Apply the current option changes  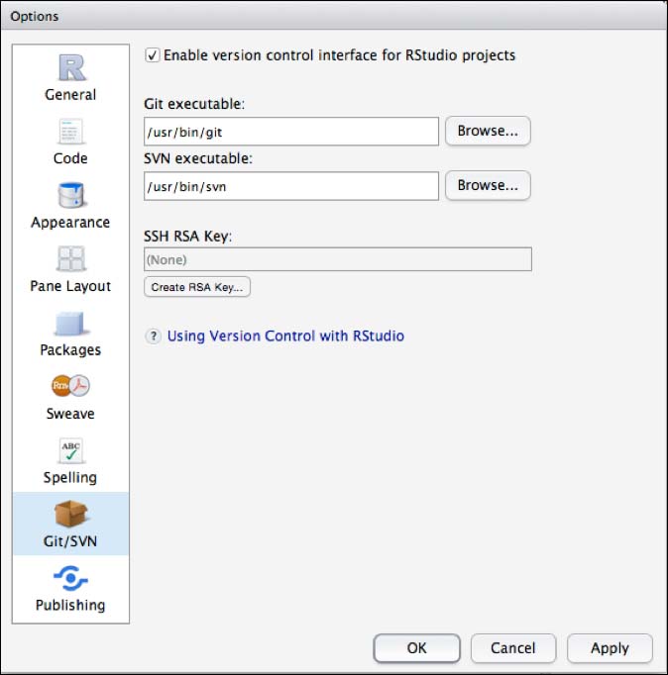pos(610,648)
